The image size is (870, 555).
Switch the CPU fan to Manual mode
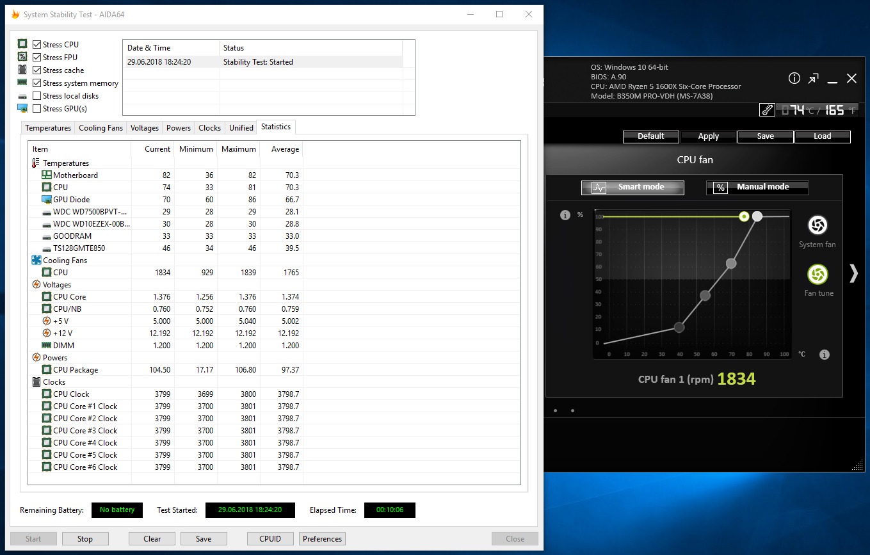pos(757,188)
